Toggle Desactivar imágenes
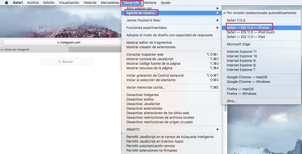This screenshot has height=154, width=302. tap(172, 95)
